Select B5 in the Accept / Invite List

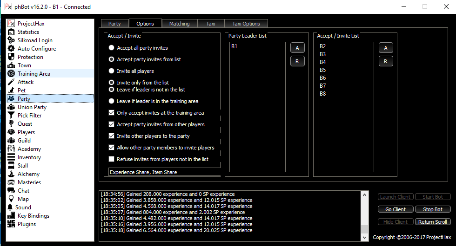(x=323, y=70)
